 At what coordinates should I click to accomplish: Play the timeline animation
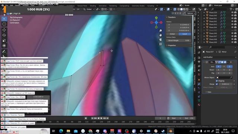102,118
